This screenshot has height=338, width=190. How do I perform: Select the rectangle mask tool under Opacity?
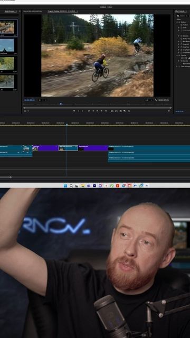(x=186, y=58)
